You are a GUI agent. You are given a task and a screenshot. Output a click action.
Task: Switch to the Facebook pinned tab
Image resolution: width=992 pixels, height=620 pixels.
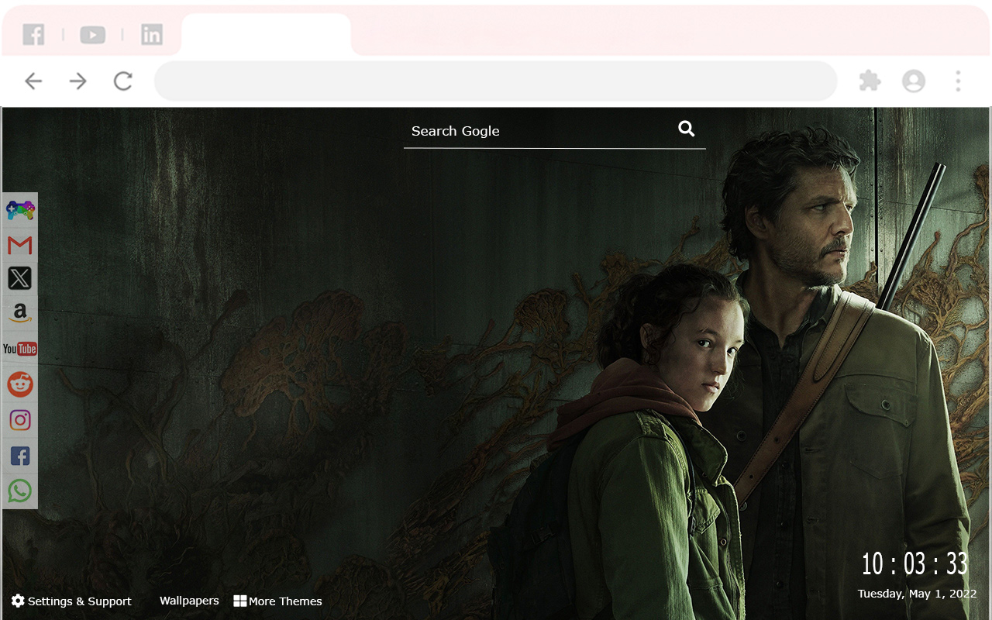click(33, 34)
